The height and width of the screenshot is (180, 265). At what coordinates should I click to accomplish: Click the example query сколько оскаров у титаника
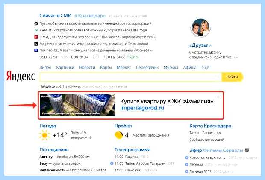coord(104,86)
